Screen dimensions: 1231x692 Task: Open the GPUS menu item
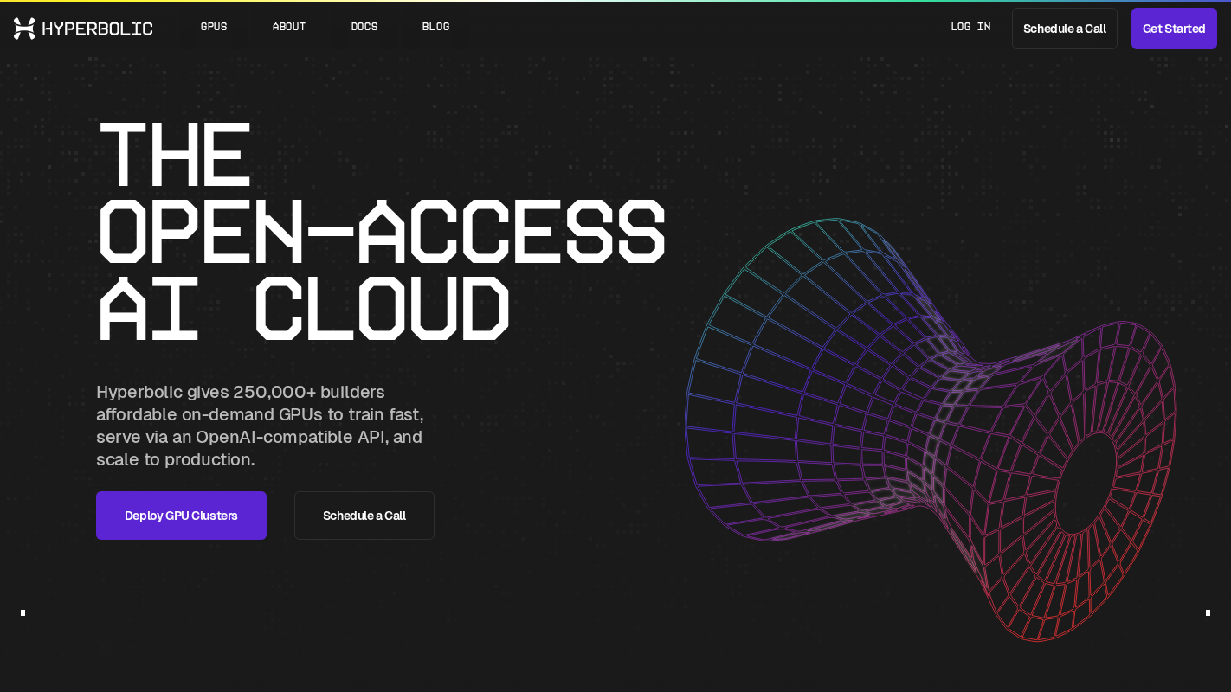pyautogui.click(x=214, y=27)
